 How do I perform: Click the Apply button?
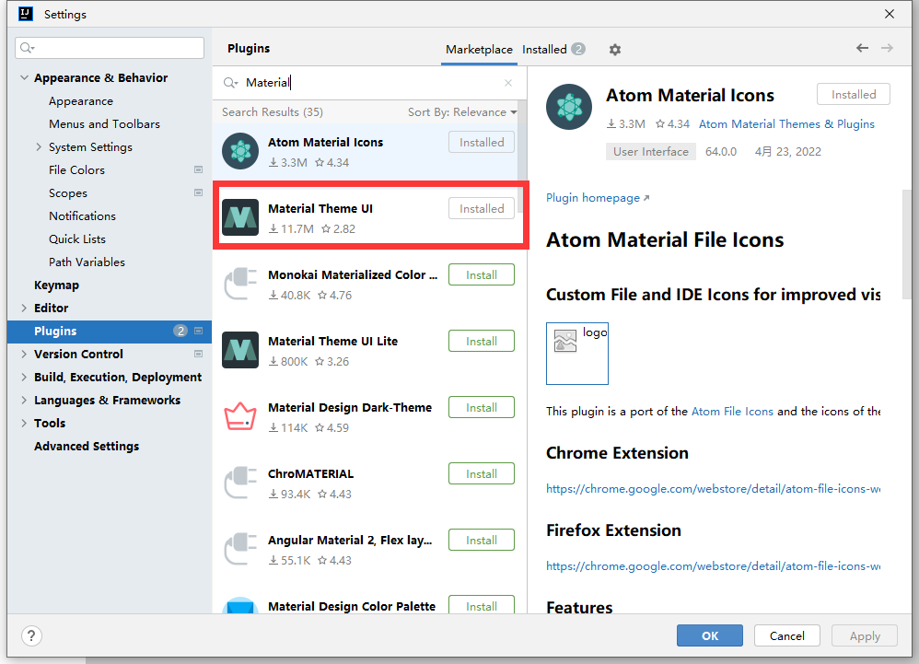coord(865,635)
